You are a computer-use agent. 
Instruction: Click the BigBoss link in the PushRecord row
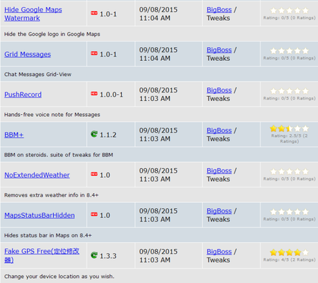(219, 90)
